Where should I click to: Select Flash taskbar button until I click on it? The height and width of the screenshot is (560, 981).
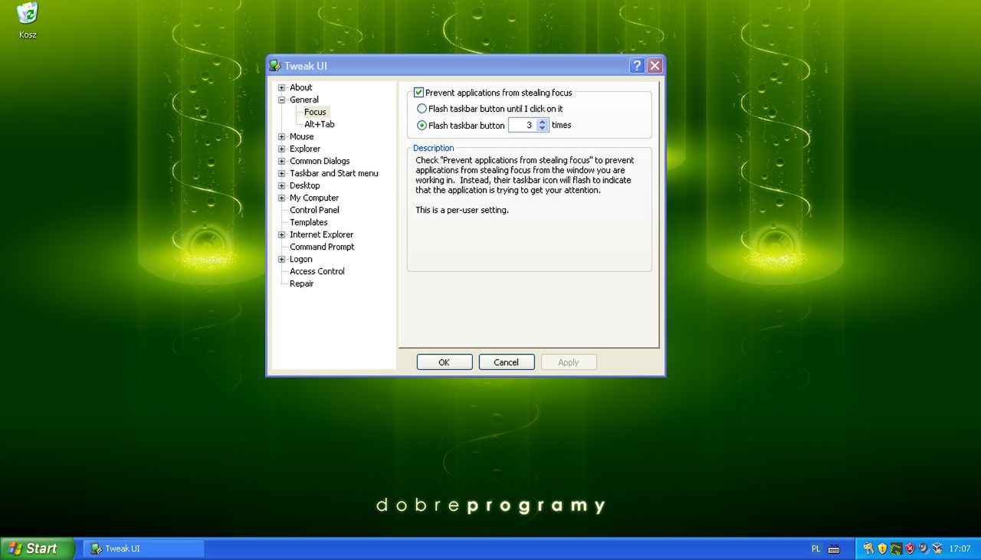click(x=422, y=109)
